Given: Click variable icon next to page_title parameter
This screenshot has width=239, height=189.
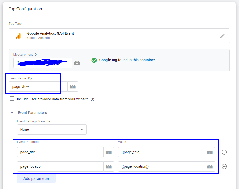Looking at the screenshot, I should 109,152.
